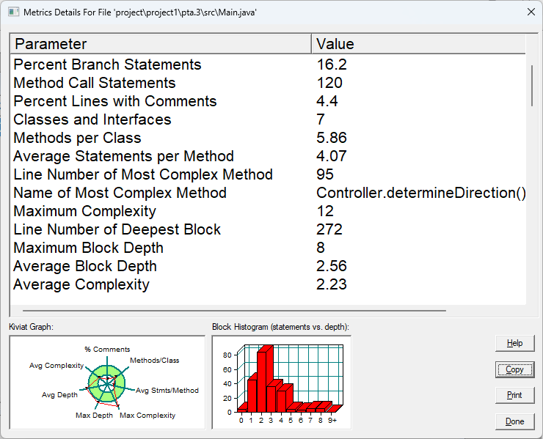Click the Block Histogram caption label
Screen dimensions: 543x439
(x=280, y=327)
